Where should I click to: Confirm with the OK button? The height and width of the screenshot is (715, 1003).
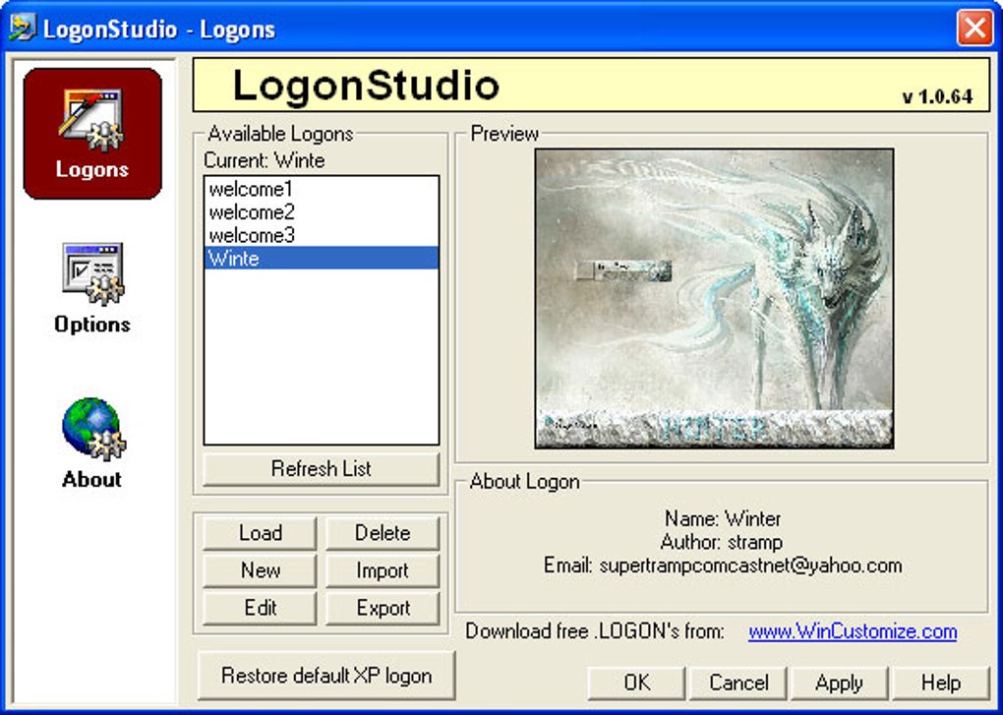(x=636, y=683)
